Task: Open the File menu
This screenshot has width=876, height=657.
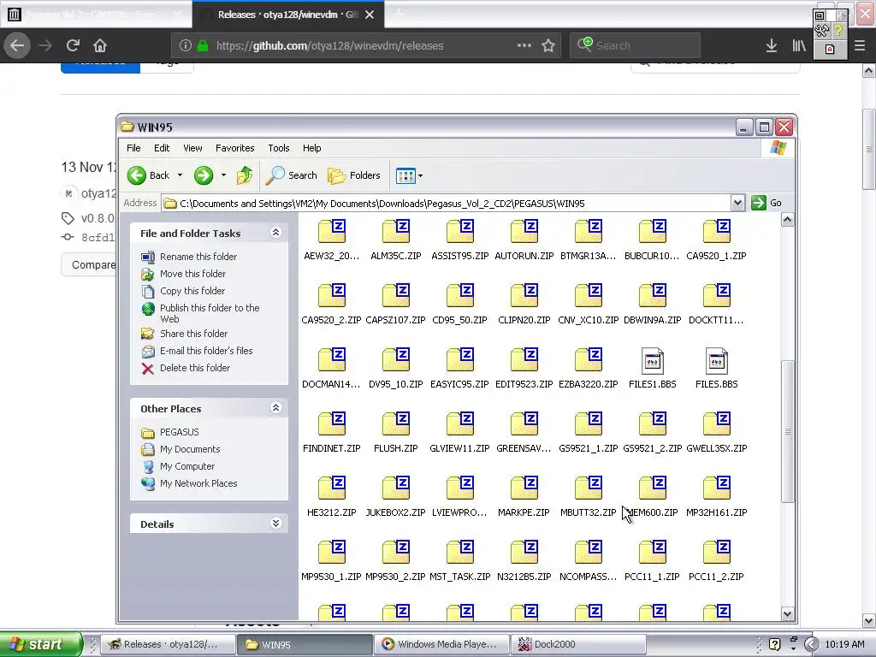Action: 133,148
